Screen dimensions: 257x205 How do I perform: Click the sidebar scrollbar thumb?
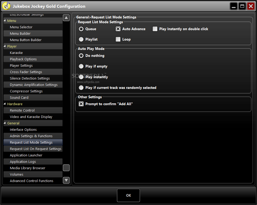coord(66,168)
